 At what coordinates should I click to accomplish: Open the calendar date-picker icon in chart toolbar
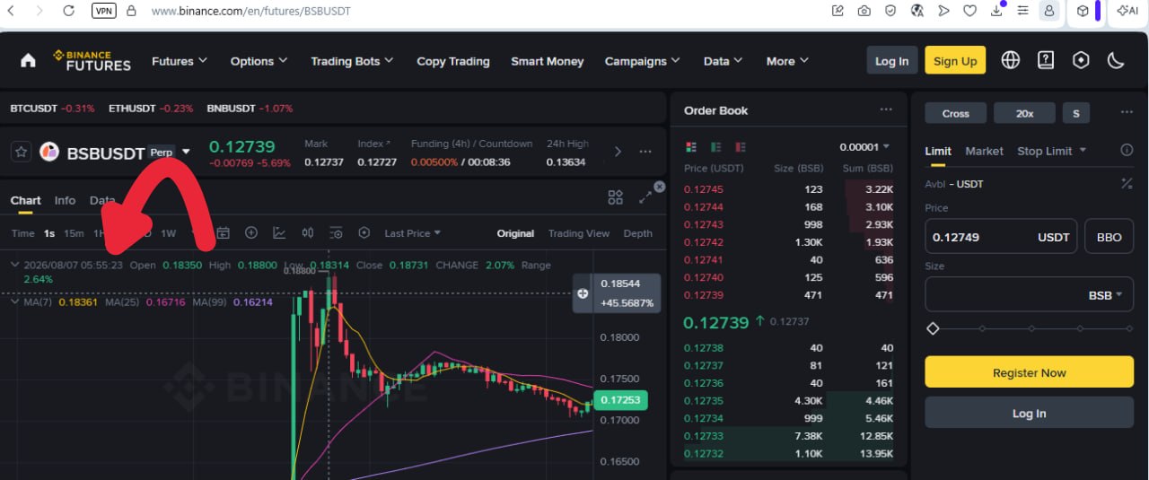[223, 232]
